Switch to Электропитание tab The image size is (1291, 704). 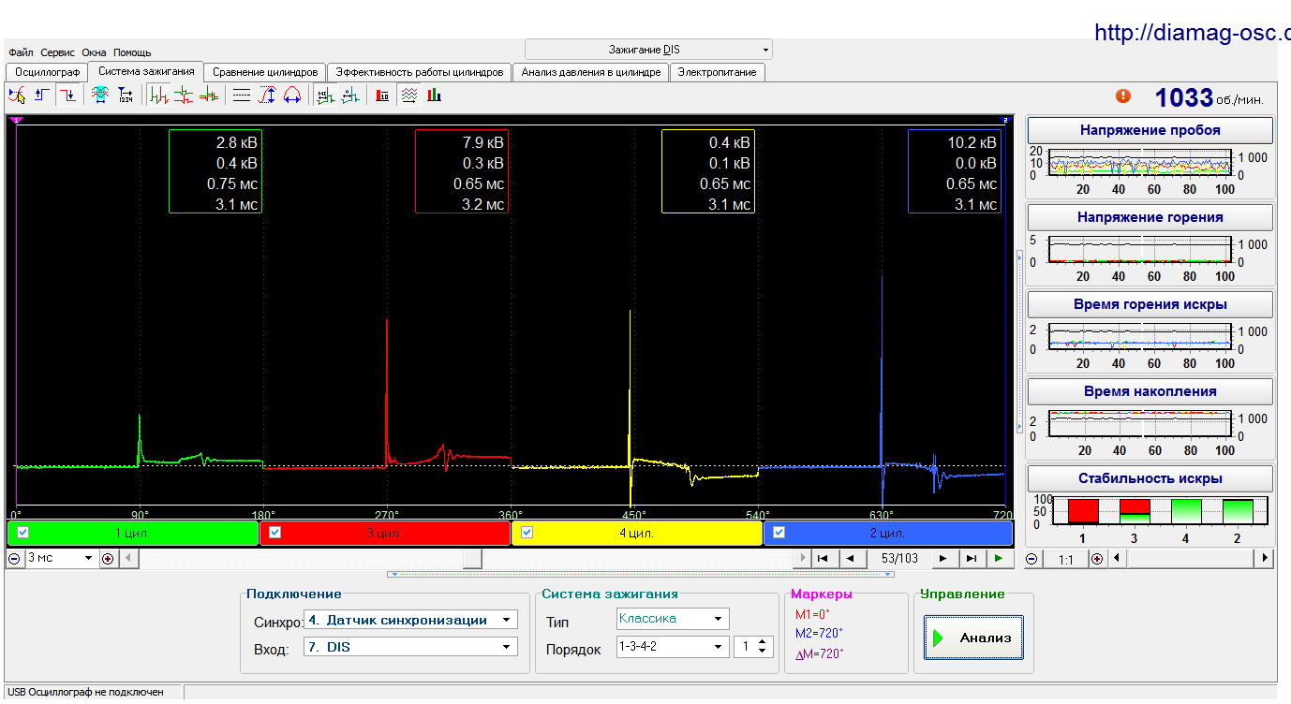718,72
